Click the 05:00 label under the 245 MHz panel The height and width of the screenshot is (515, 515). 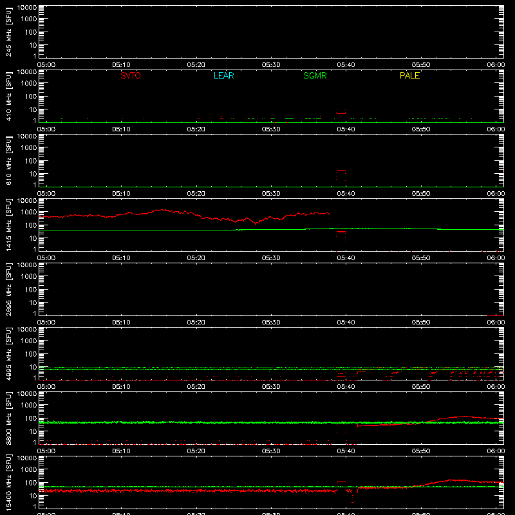46,65
